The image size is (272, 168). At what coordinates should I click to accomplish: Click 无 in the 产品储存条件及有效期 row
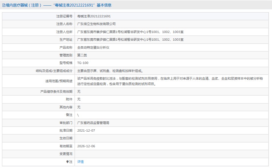[79, 92]
